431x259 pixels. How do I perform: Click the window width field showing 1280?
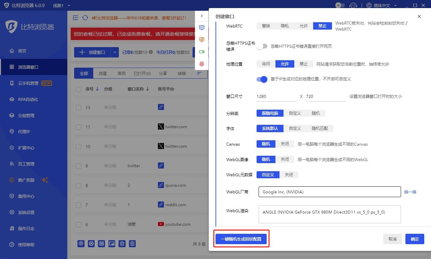[x=276, y=96]
